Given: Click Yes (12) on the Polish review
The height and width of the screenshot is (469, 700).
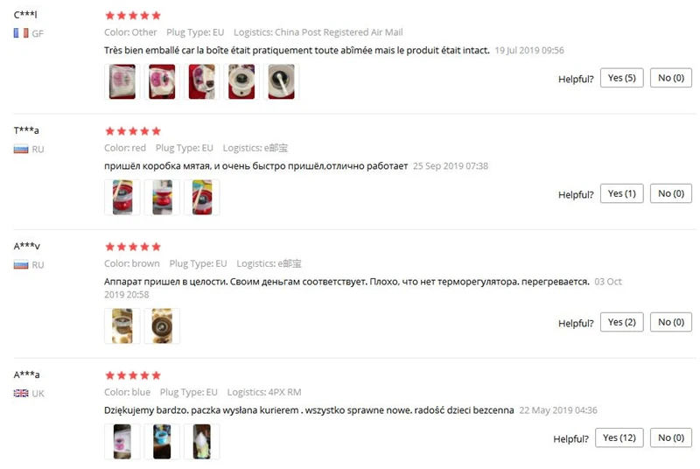Looking at the screenshot, I should [619, 437].
